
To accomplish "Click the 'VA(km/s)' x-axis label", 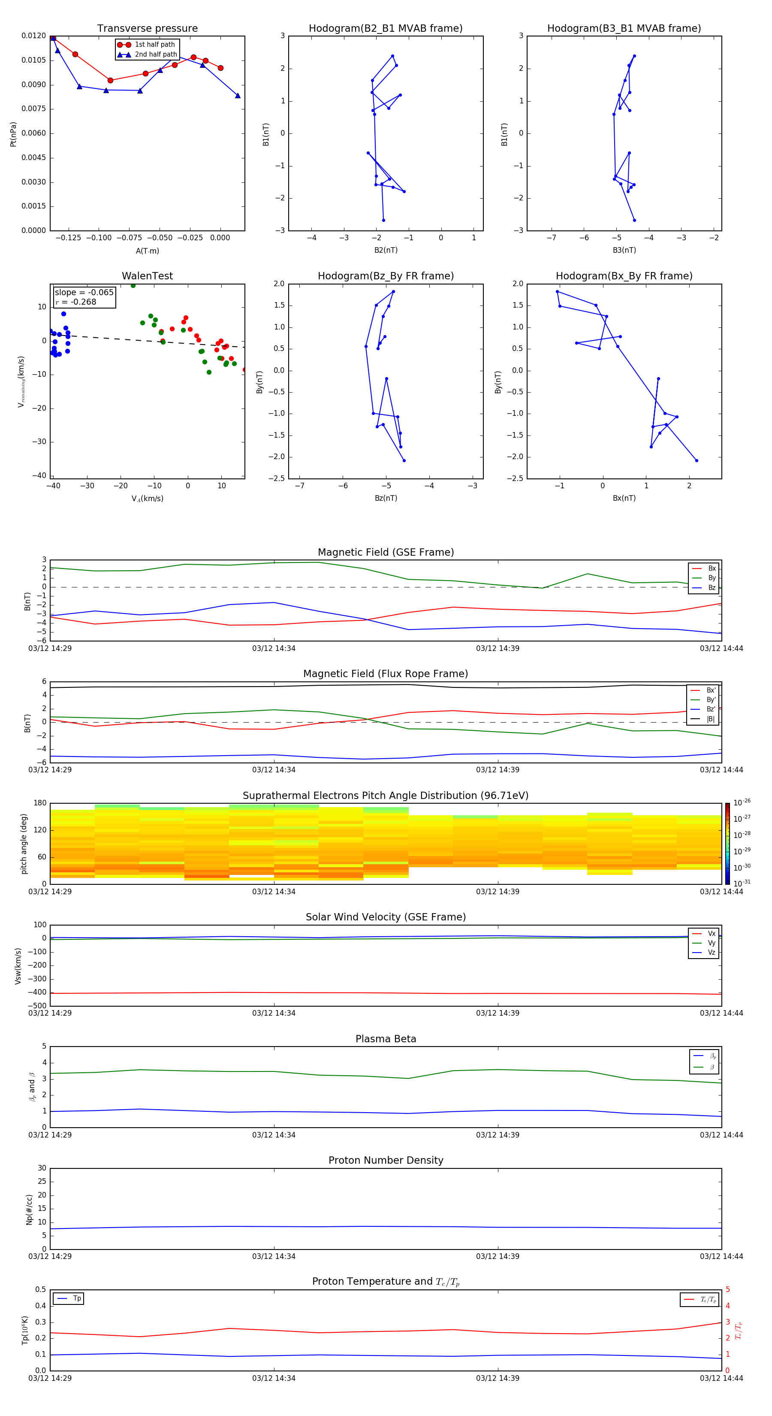I will click(147, 499).
